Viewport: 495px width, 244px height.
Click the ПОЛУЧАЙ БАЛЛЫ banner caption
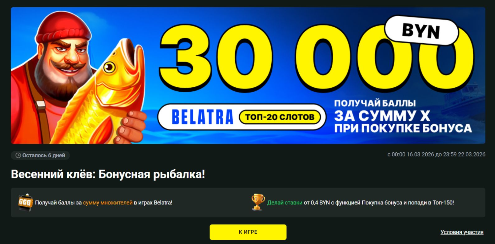click(375, 103)
